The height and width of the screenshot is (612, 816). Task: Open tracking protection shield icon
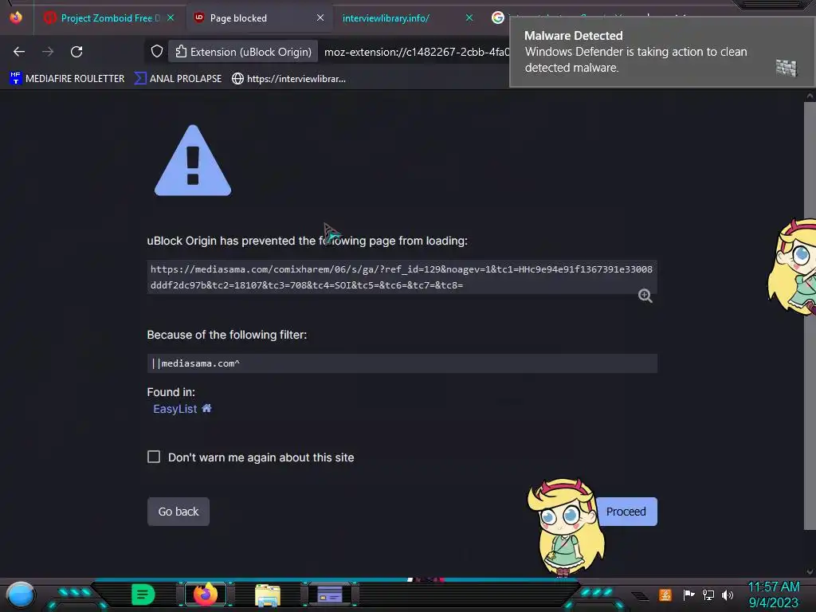click(x=157, y=52)
